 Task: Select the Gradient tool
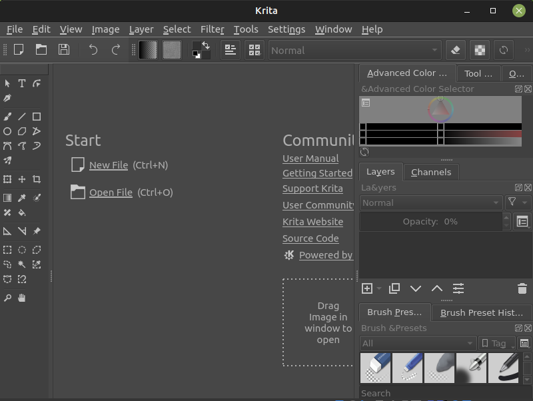(7, 197)
